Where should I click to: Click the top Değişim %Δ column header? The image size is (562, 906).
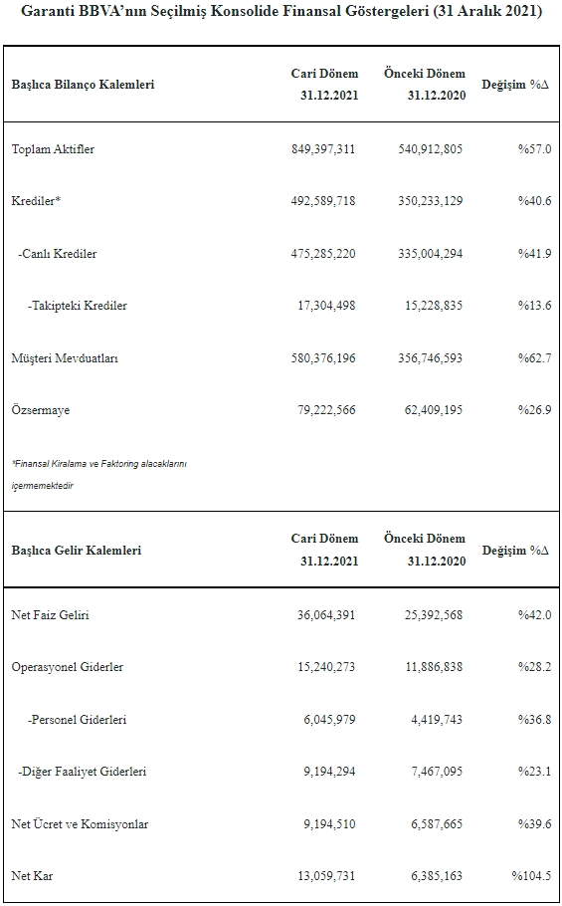[x=516, y=85]
